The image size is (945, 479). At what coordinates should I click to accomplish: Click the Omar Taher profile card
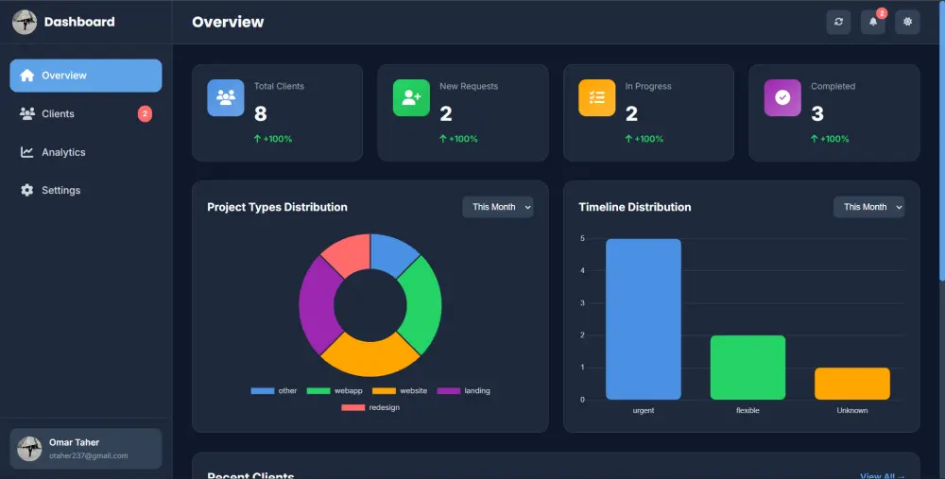(x=86, y=449)
